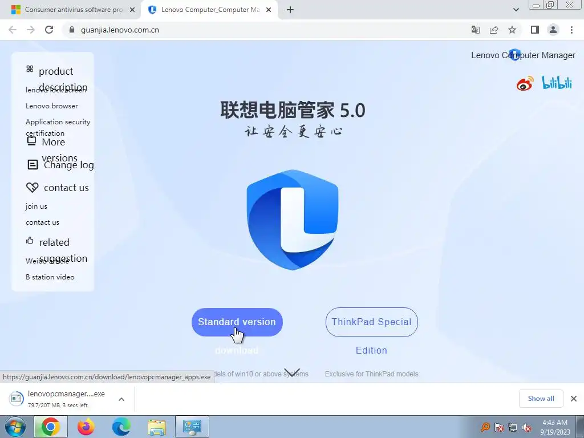Click the heart contact us heading
Viewport: 584px width, 438px height.
click(66, 188)
